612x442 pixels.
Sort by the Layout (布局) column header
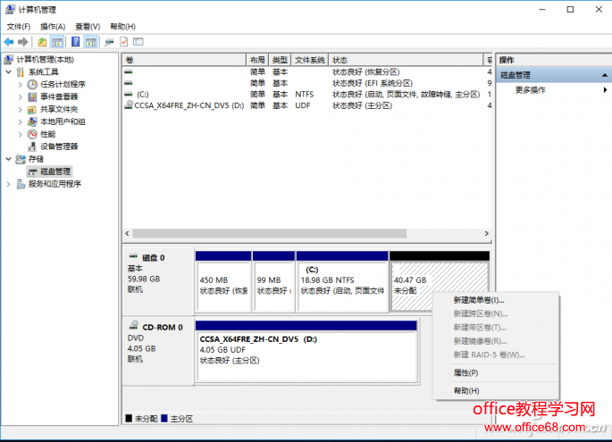click(x=257, y=60)
